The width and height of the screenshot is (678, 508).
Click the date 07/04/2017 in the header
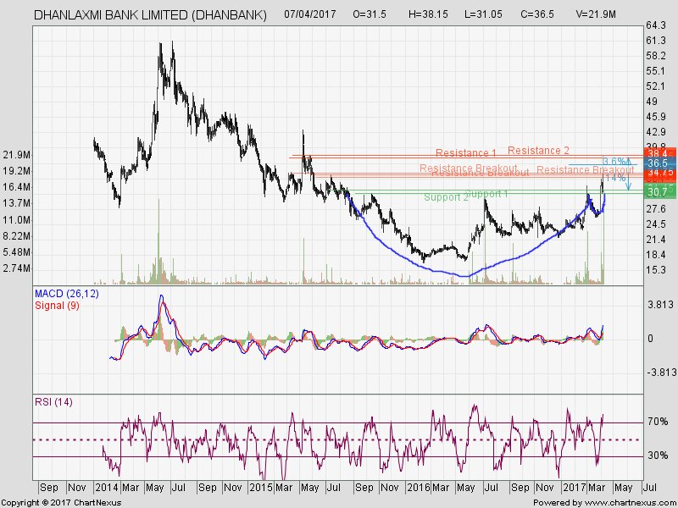[x=309, y=14]
